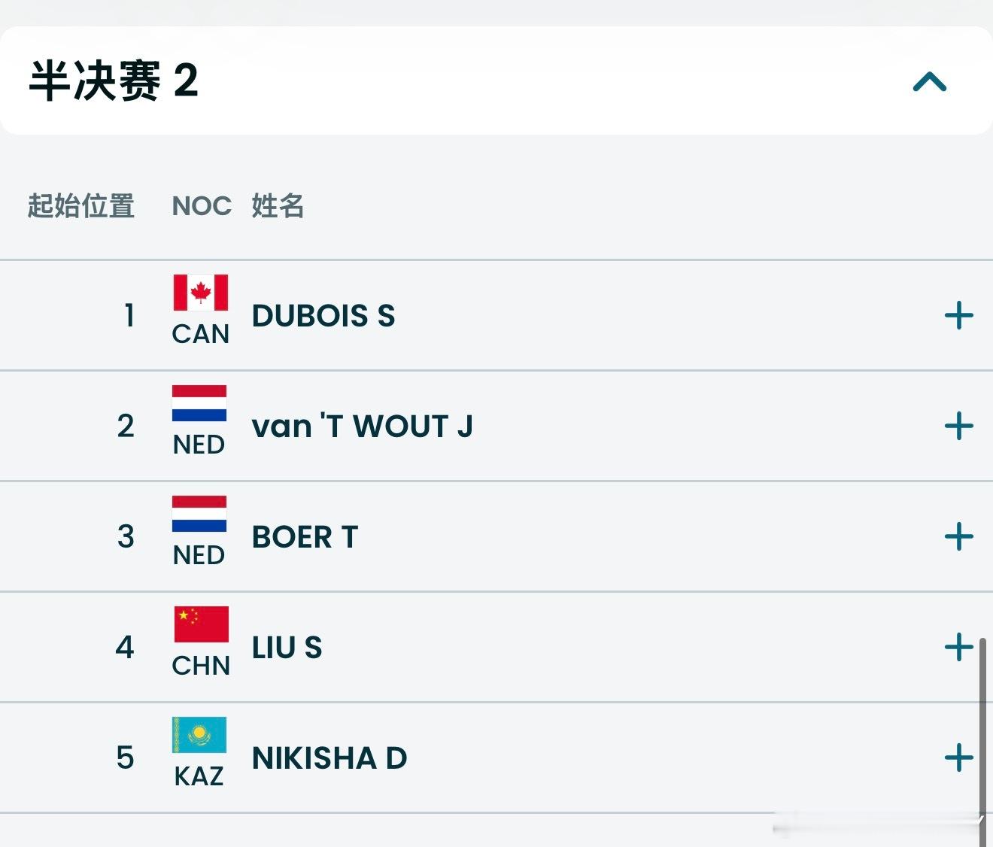Expand plus icon next to NIKISHA D
The height and width of the screenshot is (847, 993).
point(958,757)
